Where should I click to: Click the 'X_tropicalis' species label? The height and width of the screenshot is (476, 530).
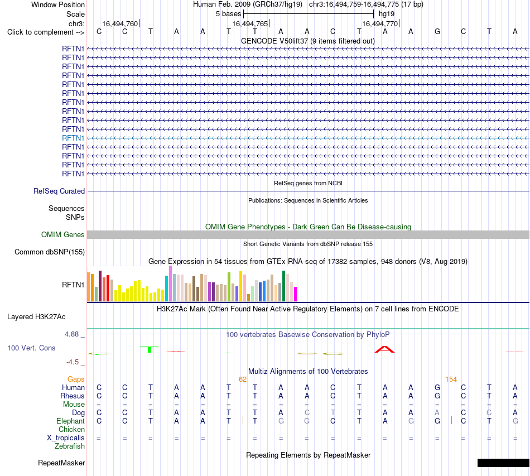click(66, 438)
